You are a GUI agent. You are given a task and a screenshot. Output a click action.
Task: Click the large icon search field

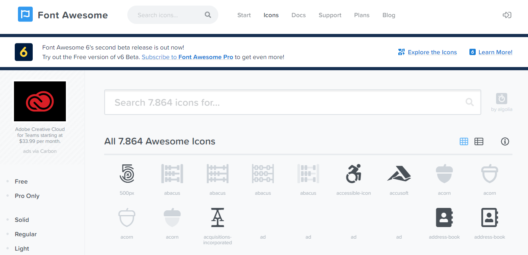(293, 102)
